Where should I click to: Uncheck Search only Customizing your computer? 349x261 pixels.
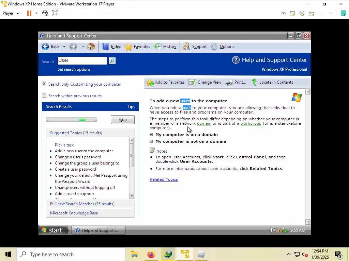(44, 84)
